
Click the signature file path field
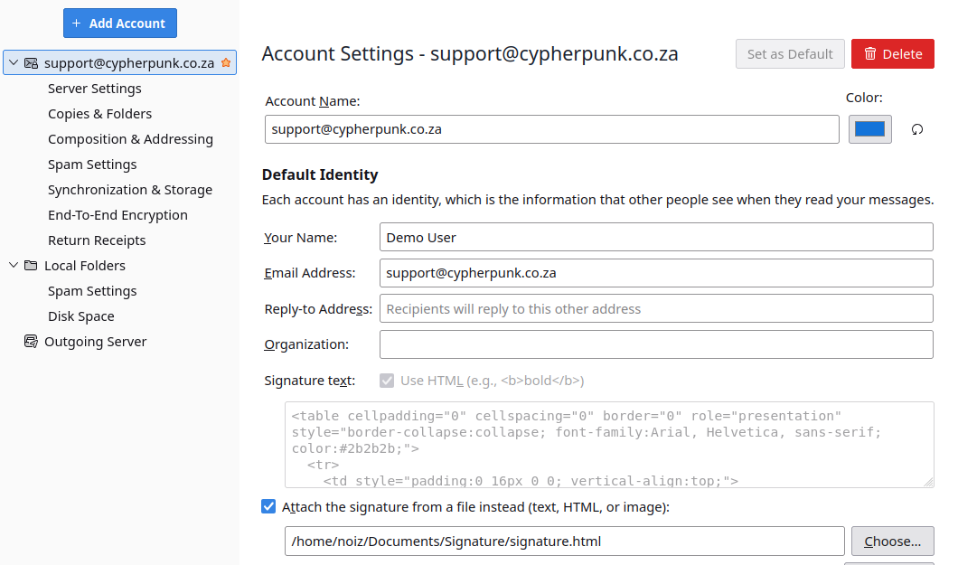[x=565, y=541]
